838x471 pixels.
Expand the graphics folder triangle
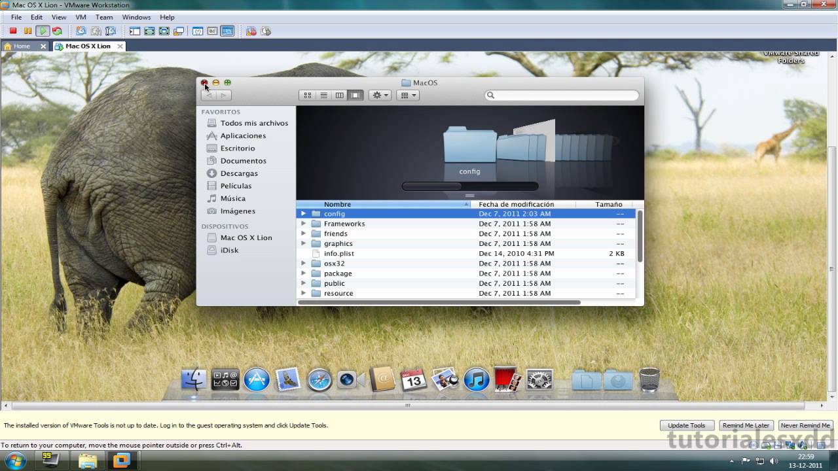(303, 243)
